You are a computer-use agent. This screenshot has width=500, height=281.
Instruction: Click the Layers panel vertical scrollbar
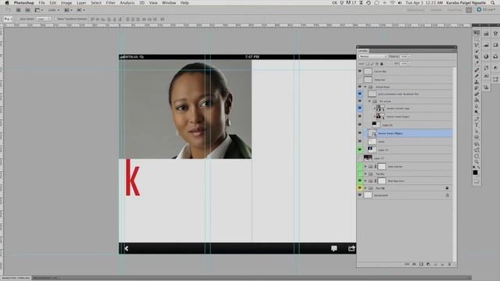click(455, 164)
